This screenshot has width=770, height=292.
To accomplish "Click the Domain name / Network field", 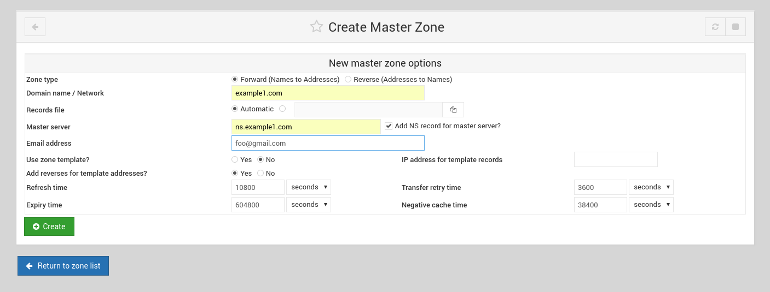I will click(x=328, y=93).
